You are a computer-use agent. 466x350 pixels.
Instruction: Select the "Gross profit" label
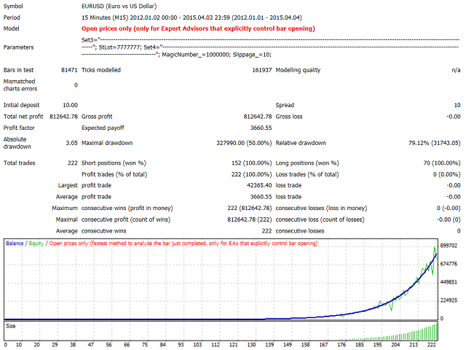[x=97, y=117]
